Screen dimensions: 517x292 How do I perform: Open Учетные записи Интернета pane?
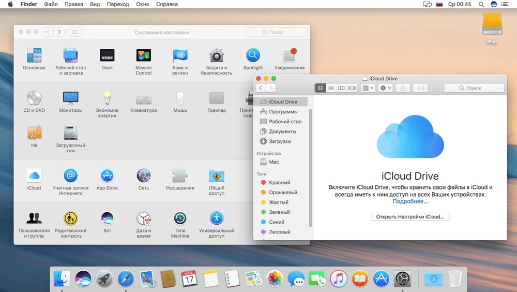(70, 181)
